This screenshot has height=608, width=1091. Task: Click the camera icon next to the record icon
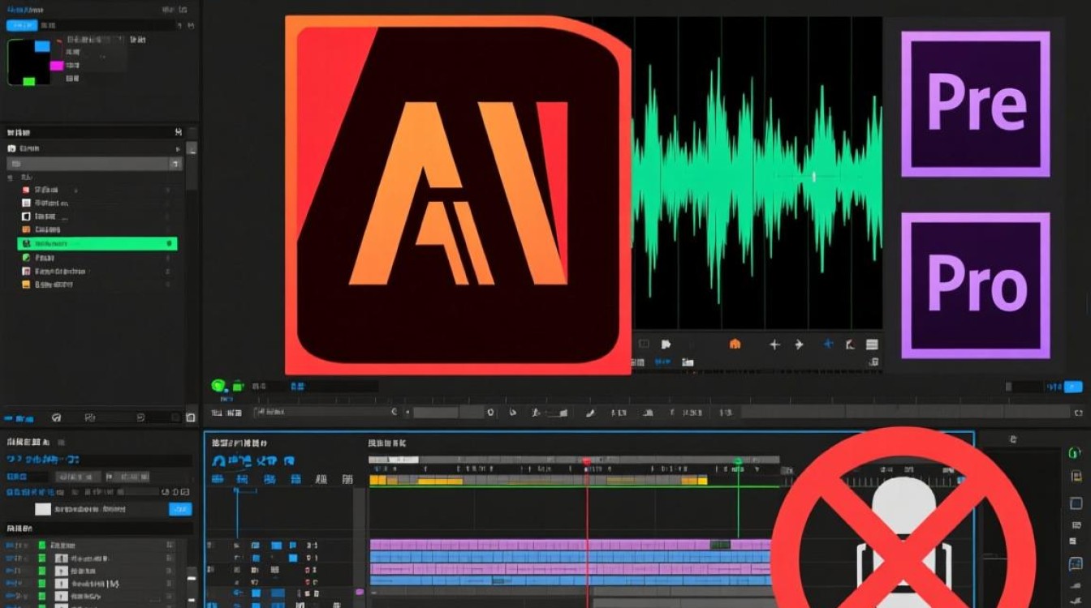(237, 386)
